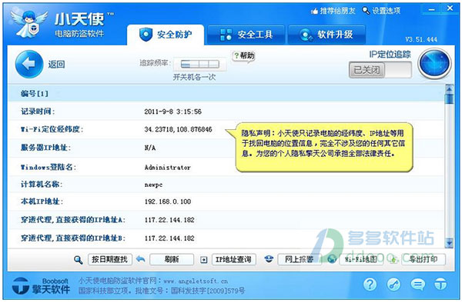
Task: Click the magnifier search icon beside 按日期查找
Action: (78, 260)
